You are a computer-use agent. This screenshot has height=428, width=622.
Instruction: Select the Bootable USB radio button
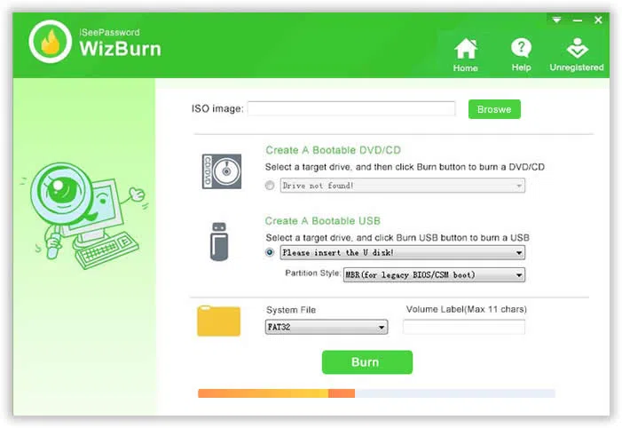pyautogui.click(x=270, y=252)
